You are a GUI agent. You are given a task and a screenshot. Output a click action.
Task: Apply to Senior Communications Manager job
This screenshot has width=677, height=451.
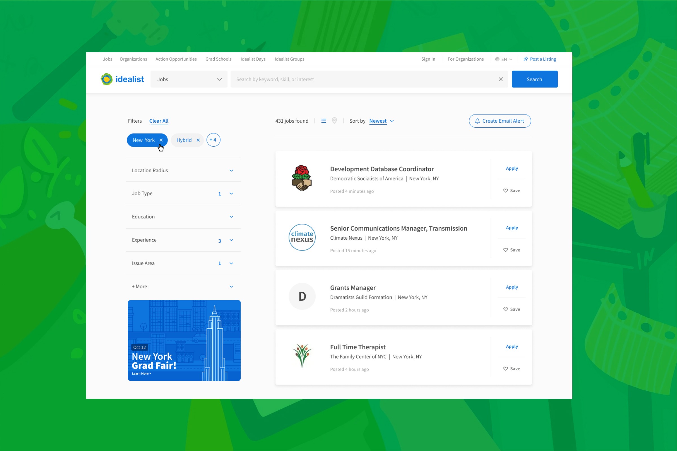[x=512, y=227]
